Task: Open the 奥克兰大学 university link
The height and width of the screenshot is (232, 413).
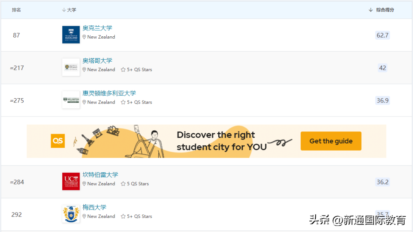Action: (x=96, y=28)
